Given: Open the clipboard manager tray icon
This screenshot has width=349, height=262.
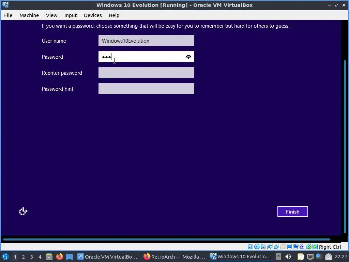Looking at the screenshot, I should coord(301,257).
